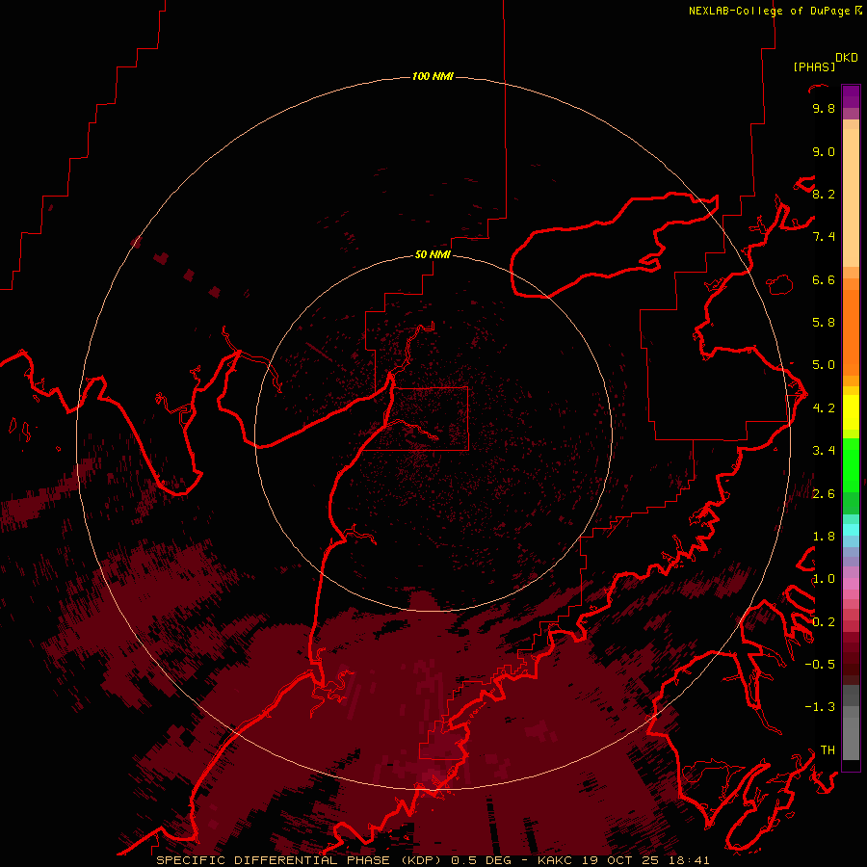Click the -0.5 color scale label
The height and width of the screenshot is (867, 867).
point(820,665)
